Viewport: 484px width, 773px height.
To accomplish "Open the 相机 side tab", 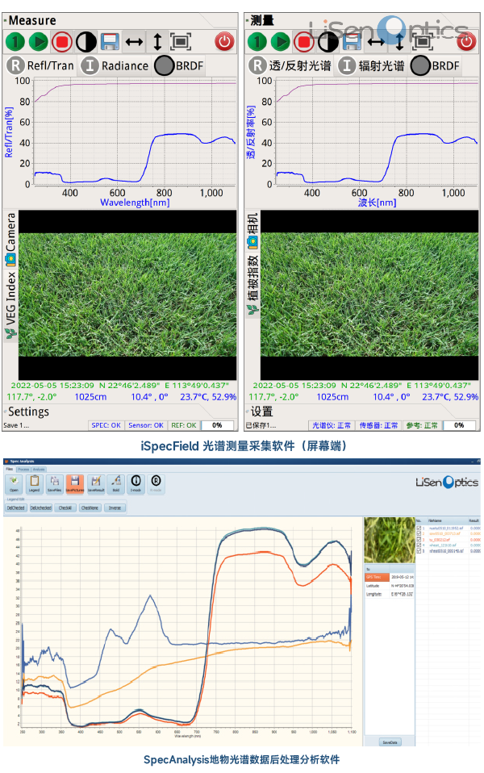I will [x=252, y=230].
